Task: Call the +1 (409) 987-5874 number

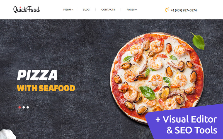Action: click(x=184, y=10)
